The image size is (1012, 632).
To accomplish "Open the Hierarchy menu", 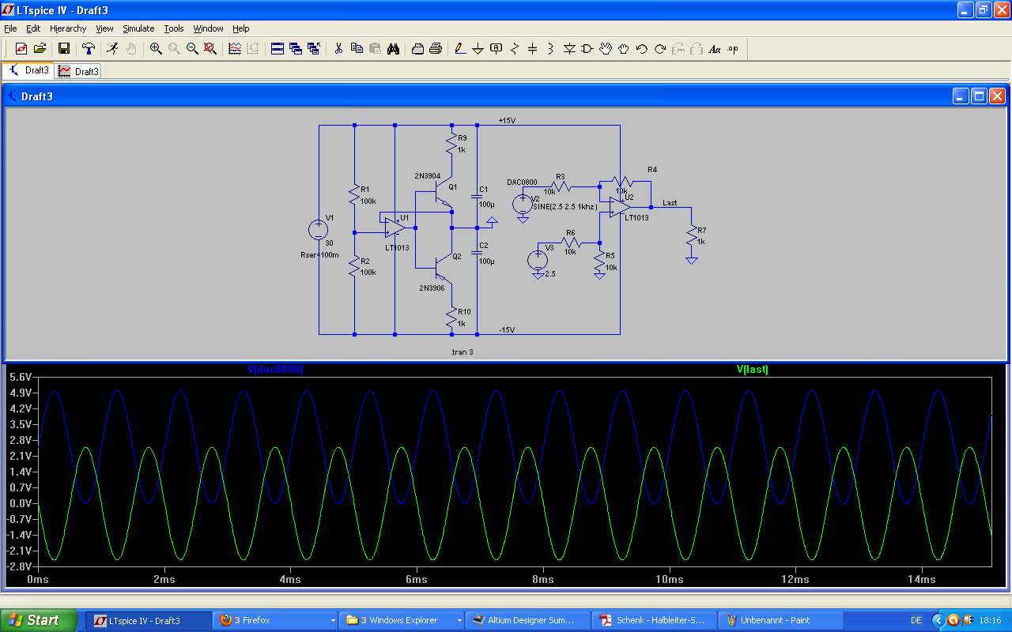I will coord(68,28).
